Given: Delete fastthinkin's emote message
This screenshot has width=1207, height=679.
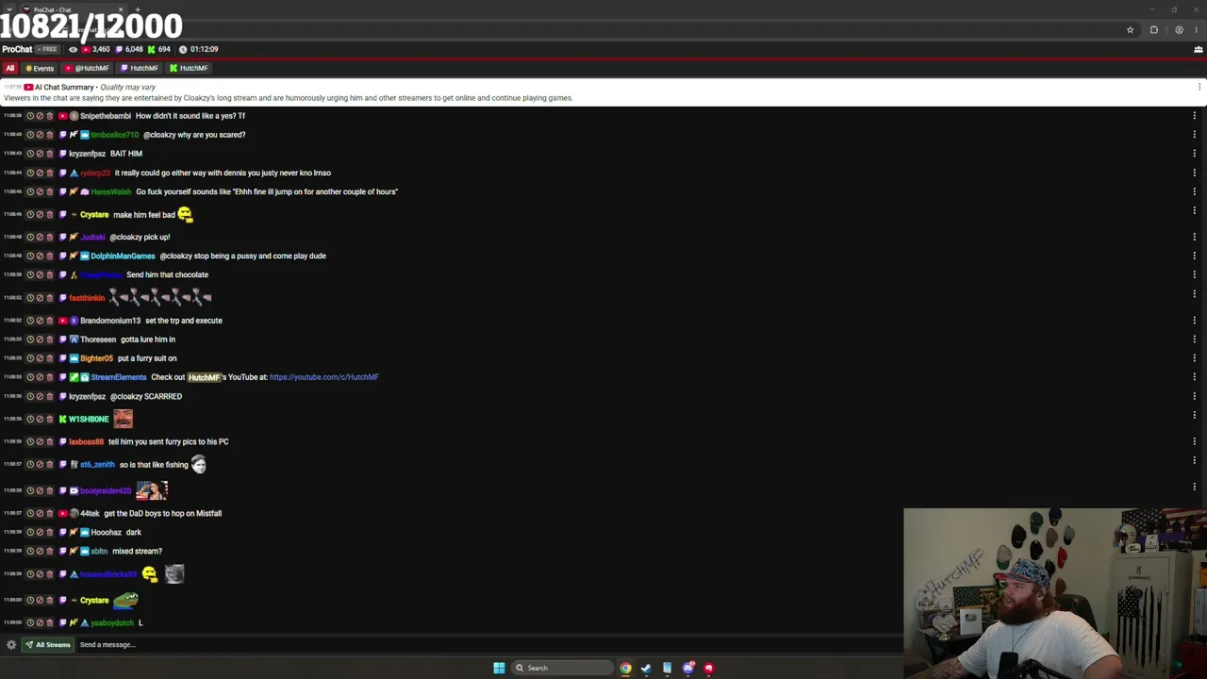Looking at the screenshot, I should point(50,298).
